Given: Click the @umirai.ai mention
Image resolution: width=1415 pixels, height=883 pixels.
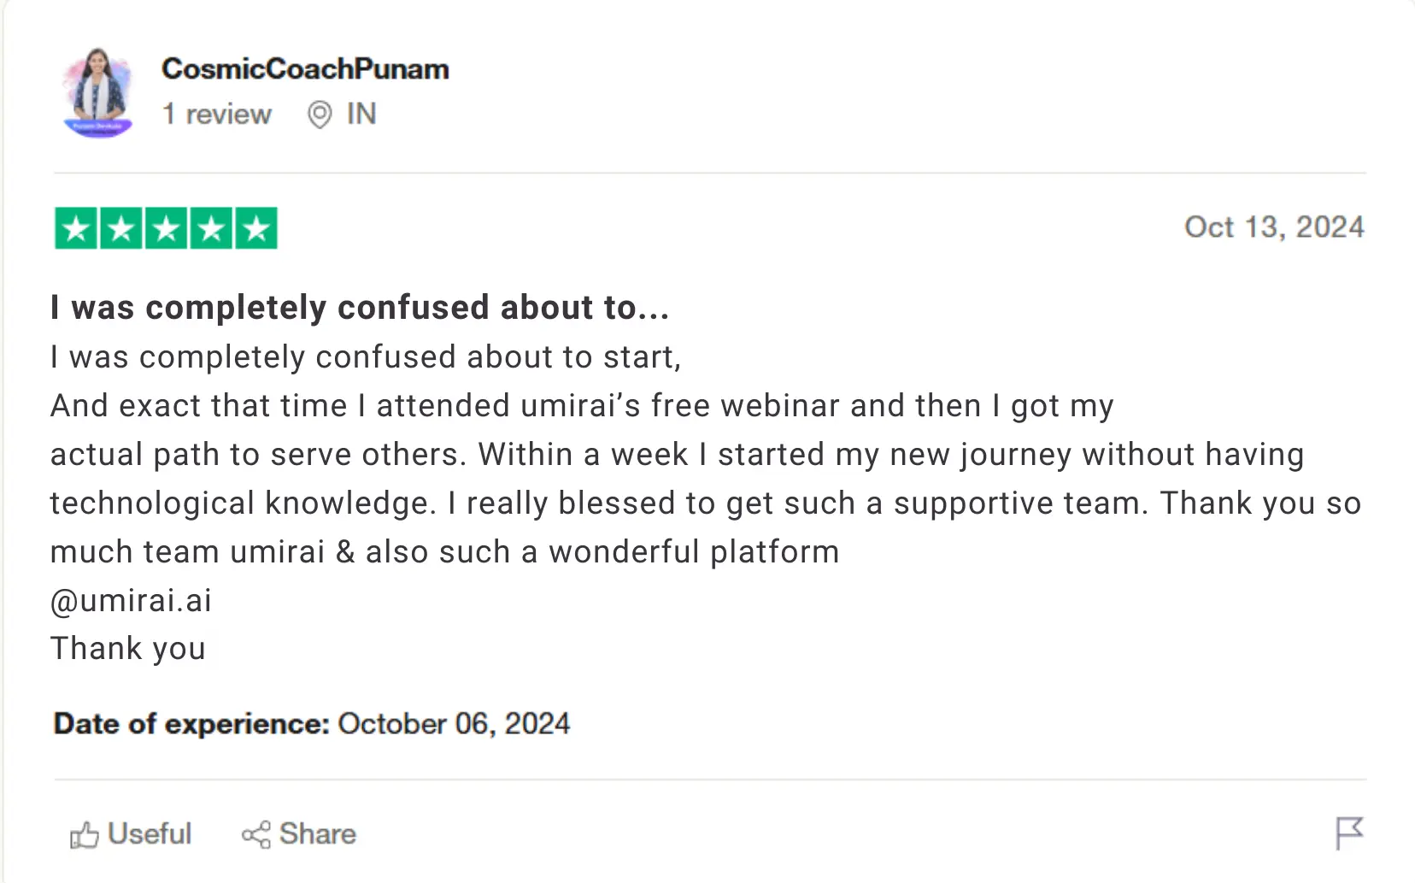Looking at the screenshot, I should [131, 601].
